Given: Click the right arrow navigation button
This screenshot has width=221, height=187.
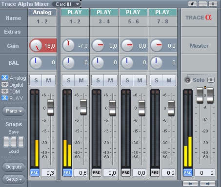Looking at the screenshot, I should point(208,184).
